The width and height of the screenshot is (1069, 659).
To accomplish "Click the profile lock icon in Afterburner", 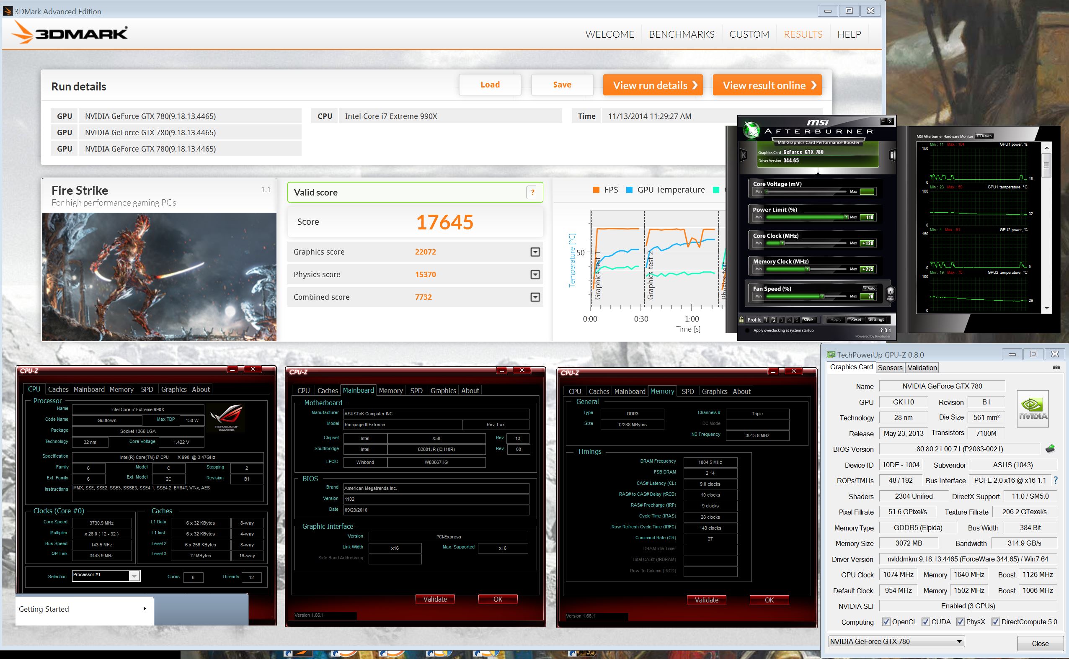I will click(x=741, y=319).
